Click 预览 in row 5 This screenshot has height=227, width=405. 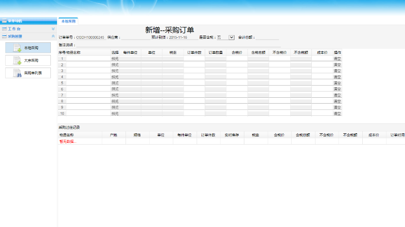(x=115, y=83)
